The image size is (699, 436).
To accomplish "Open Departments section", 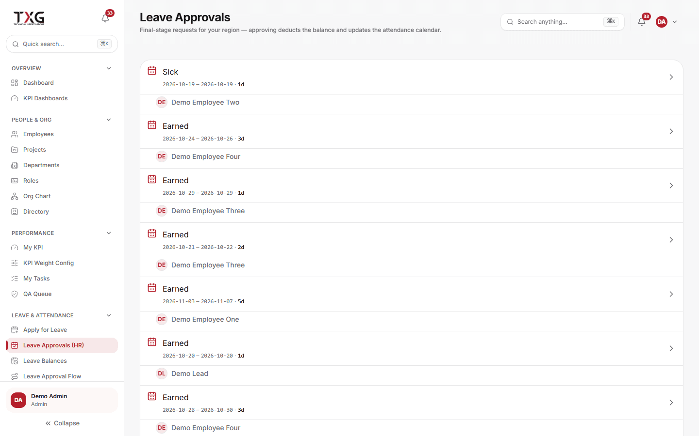I will point(62,165).
